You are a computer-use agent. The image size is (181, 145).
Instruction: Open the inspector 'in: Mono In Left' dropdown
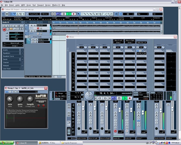(13, 43)
